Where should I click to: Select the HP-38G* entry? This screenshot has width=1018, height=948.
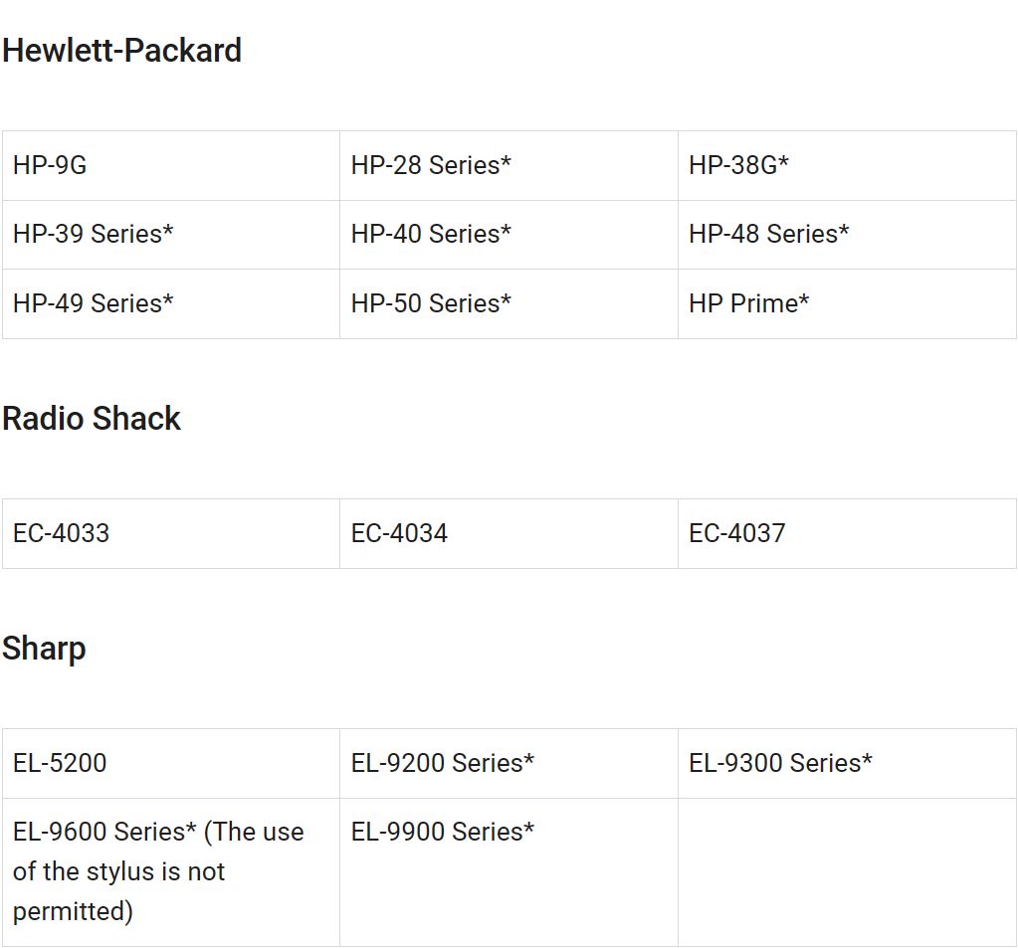847,165
